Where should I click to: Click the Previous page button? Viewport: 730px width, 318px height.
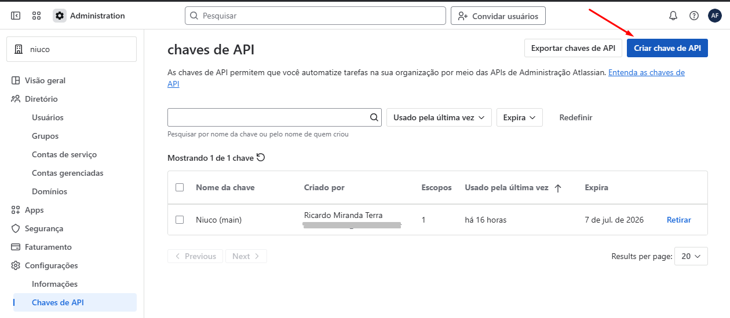coord(195,256)
